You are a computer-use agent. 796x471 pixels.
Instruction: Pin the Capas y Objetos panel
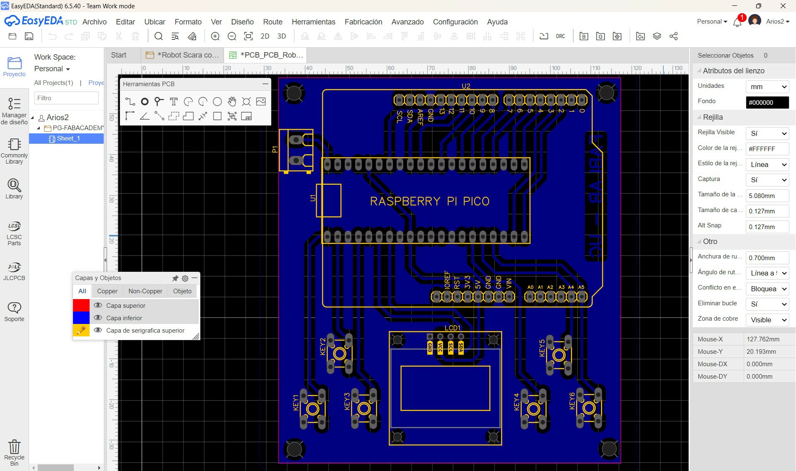(x=175, y=278)
